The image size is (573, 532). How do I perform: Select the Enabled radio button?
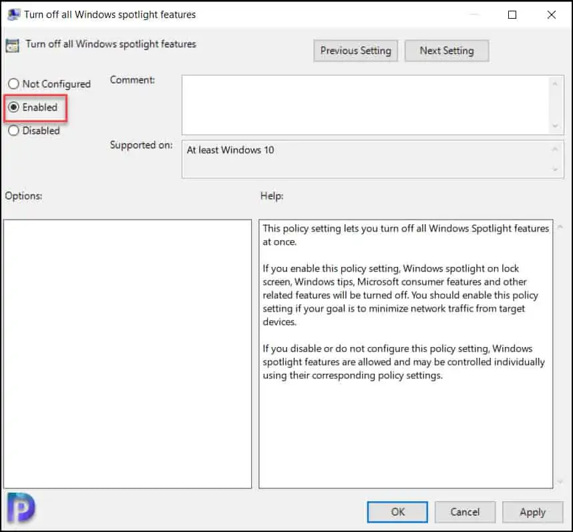coord(13,107)
